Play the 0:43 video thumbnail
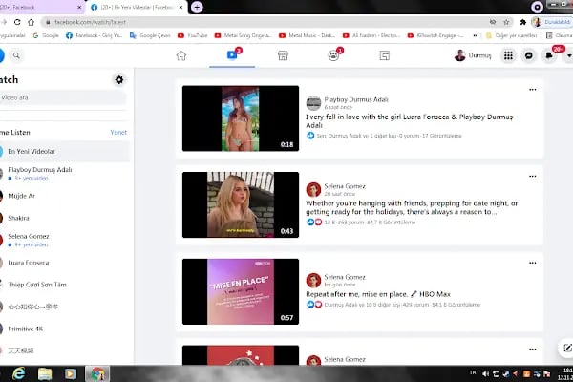Viewport: 573px width, 382px height. (x=241, y=204)
